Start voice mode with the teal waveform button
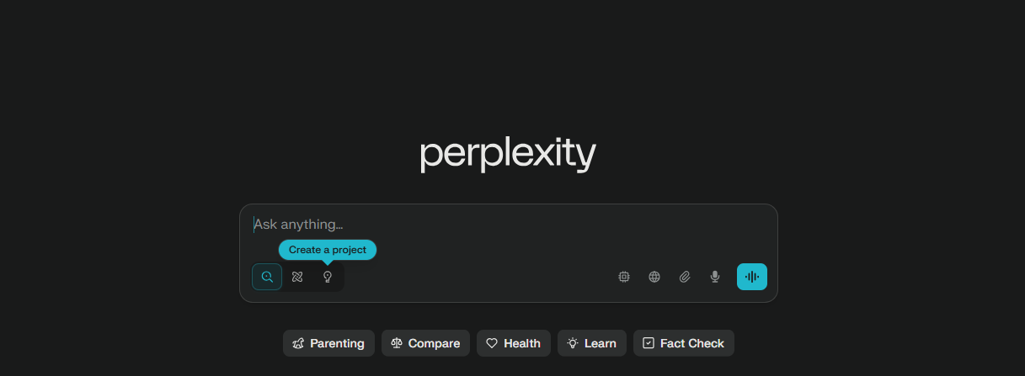Screen dimensions: 1025x376 point(752,277)
